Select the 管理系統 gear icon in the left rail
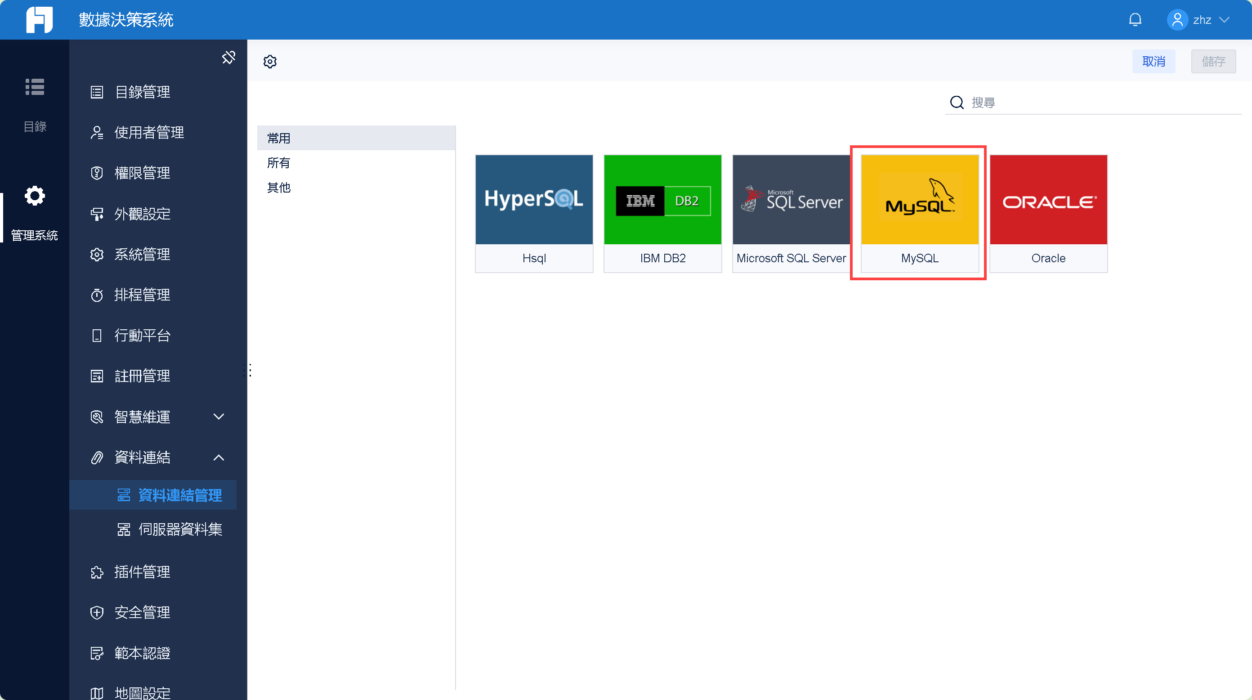Screen dimensions: 1252x700 point(35,196)
